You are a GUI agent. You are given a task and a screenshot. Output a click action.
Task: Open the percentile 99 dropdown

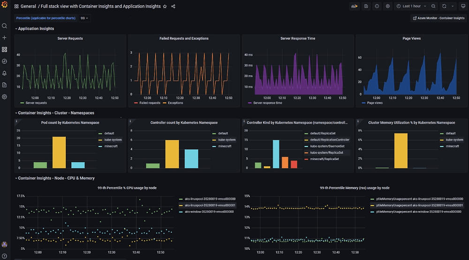(x=84, y=18)
